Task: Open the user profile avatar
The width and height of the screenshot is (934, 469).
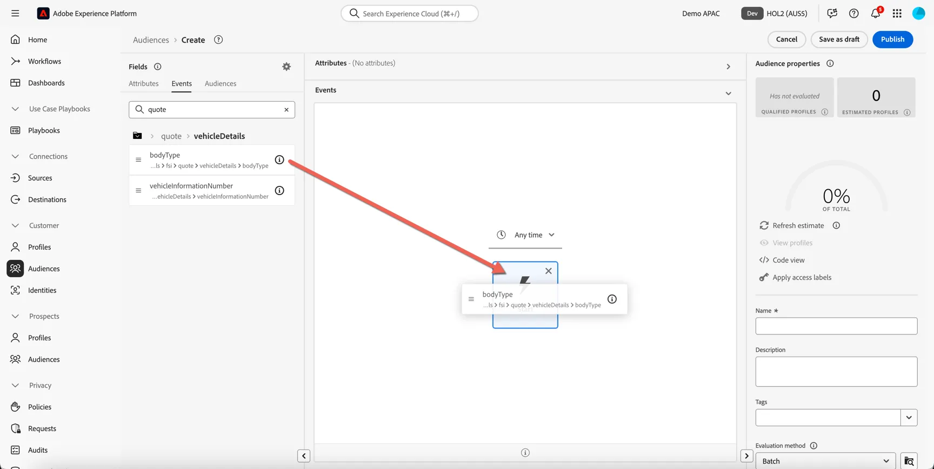Action: coord(919,14)
